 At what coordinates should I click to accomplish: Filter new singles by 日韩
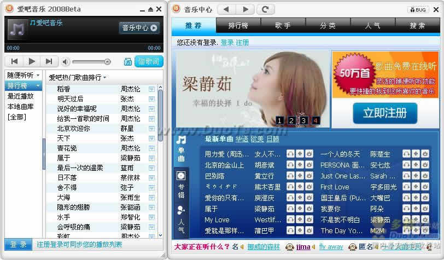click(x=273, y=139)
